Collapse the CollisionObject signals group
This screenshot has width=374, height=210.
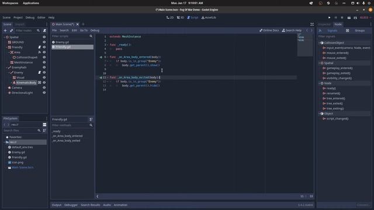320,43
